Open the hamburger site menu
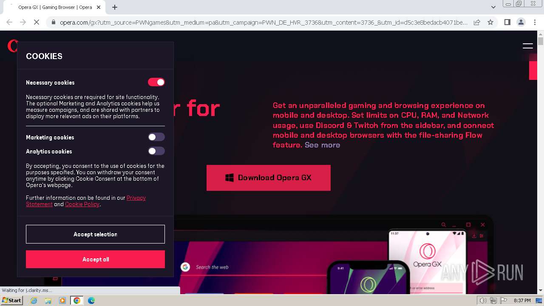544x306 pixels. coord(527,46)
